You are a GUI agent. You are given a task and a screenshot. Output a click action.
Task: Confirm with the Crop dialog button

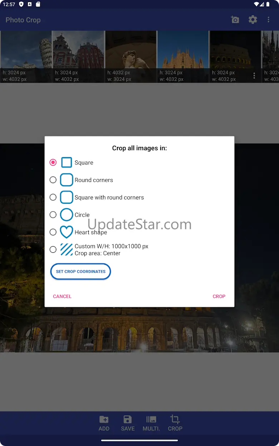point(219,296)
